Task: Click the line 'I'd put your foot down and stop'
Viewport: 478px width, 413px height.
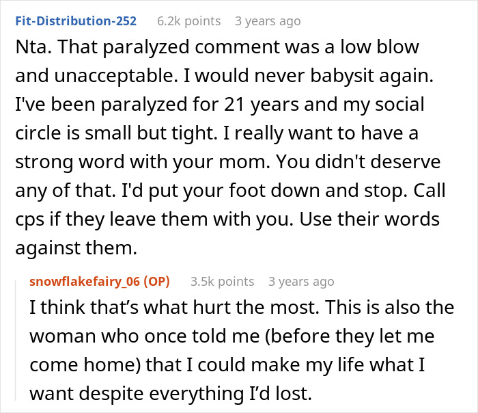Action: coord(209,189)
